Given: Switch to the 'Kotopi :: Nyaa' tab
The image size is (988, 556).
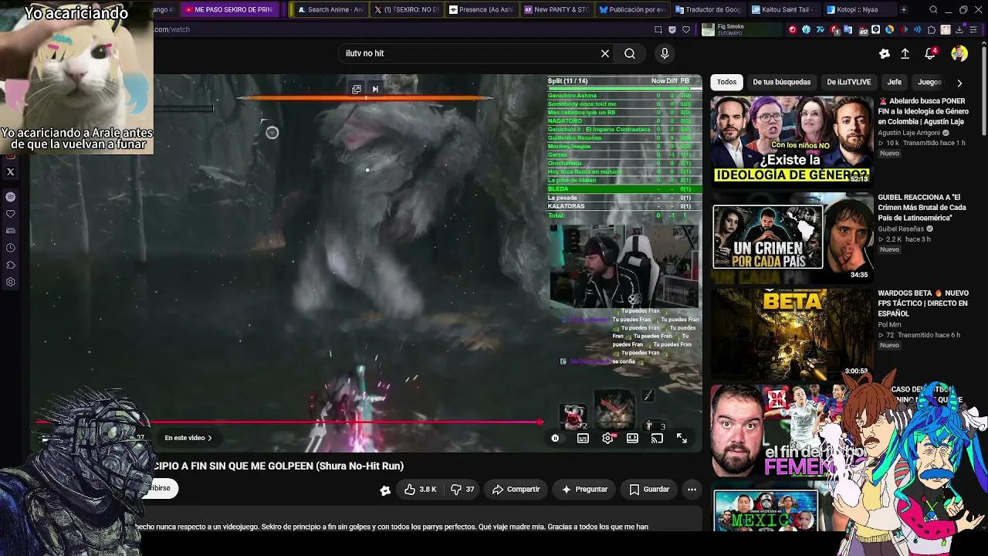Looking at the screenshot, I should point(858,9).
